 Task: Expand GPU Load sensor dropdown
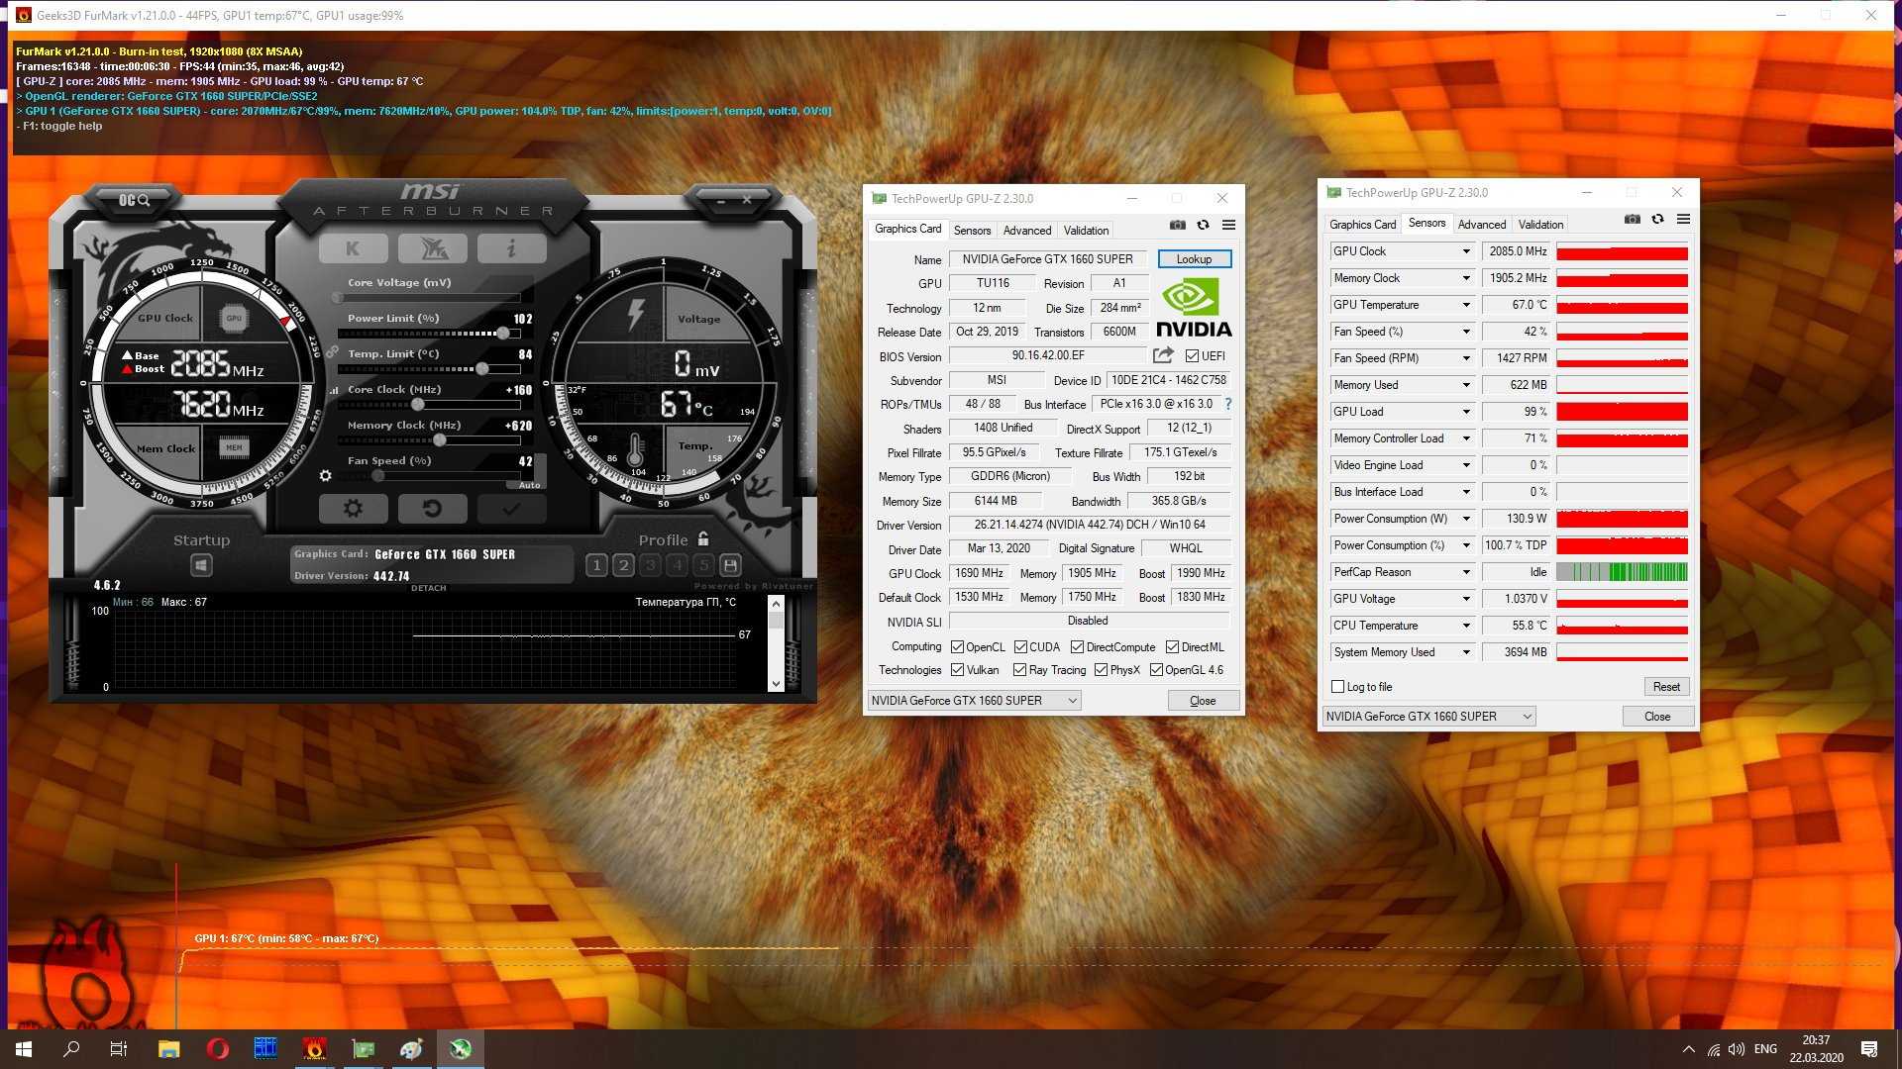(x=1466, y=412)
